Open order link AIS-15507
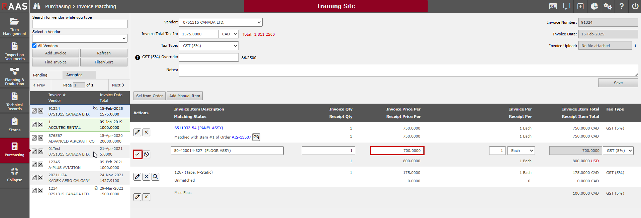The height and width of the screenshot is (218, 641). (x=241, y=137)
